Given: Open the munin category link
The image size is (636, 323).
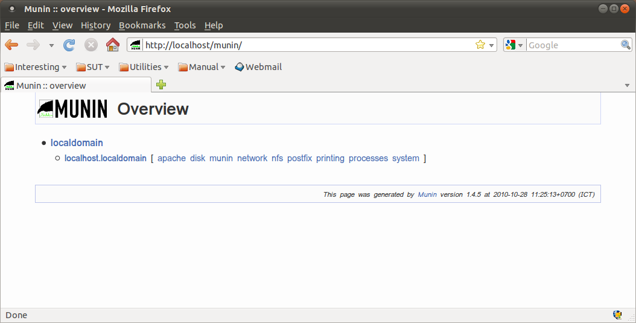Looking at the screenshot, I should pos(221,158).
